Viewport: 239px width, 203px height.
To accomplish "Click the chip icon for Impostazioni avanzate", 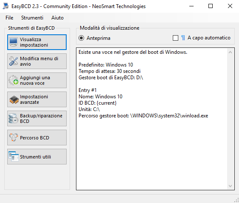I will click(14, 100).
